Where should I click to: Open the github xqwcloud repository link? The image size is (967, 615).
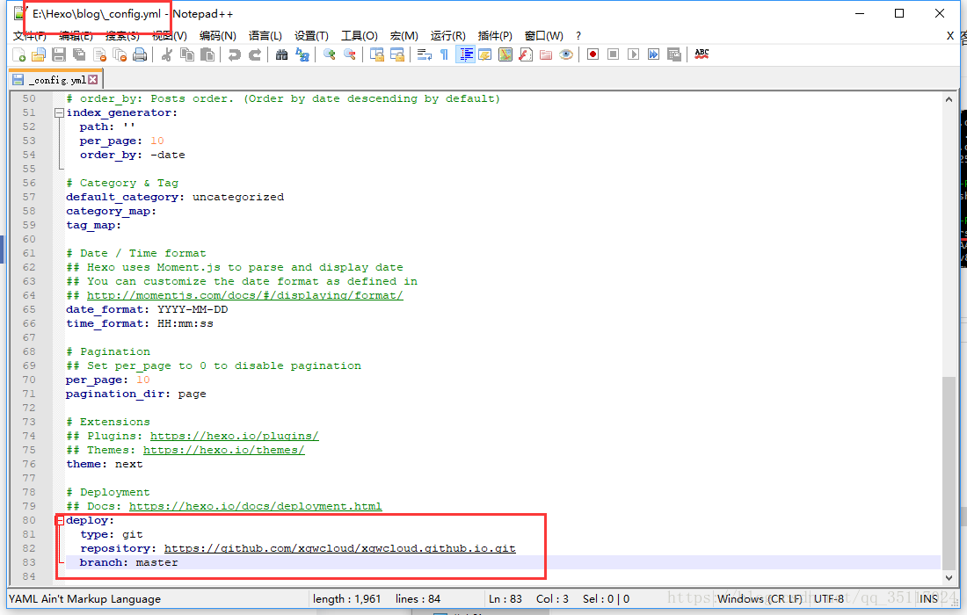click(340, 548)
